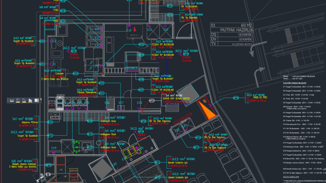The width and height of the screenshot is (326, 183).
Task: Click the 'AÇIKLAMALAR' heading
Action: pos(291,177)
